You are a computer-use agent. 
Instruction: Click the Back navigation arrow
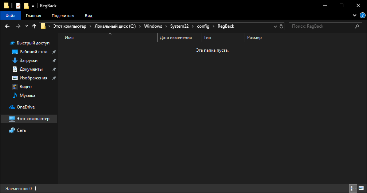[7, 26]
